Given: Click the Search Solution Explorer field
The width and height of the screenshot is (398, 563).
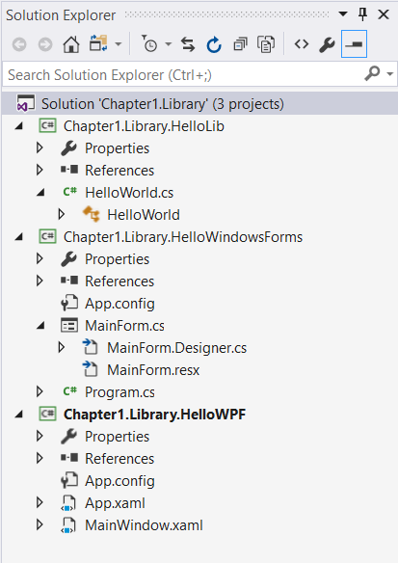Looking at the screenshot, I should (183, 74).
